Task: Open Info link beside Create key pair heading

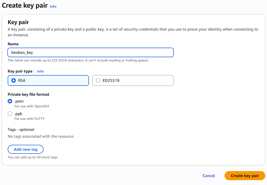Action: pyautogui.click(x=53, y=7)
